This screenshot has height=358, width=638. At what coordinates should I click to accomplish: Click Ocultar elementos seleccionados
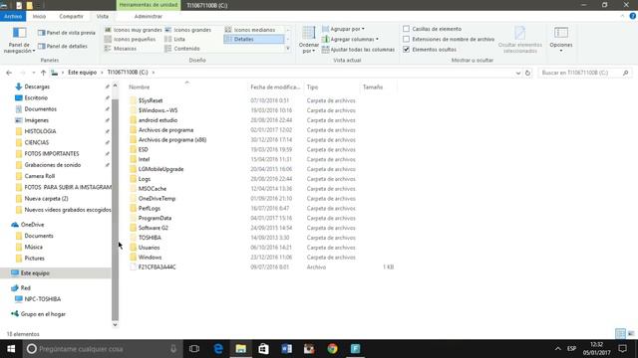520,40
